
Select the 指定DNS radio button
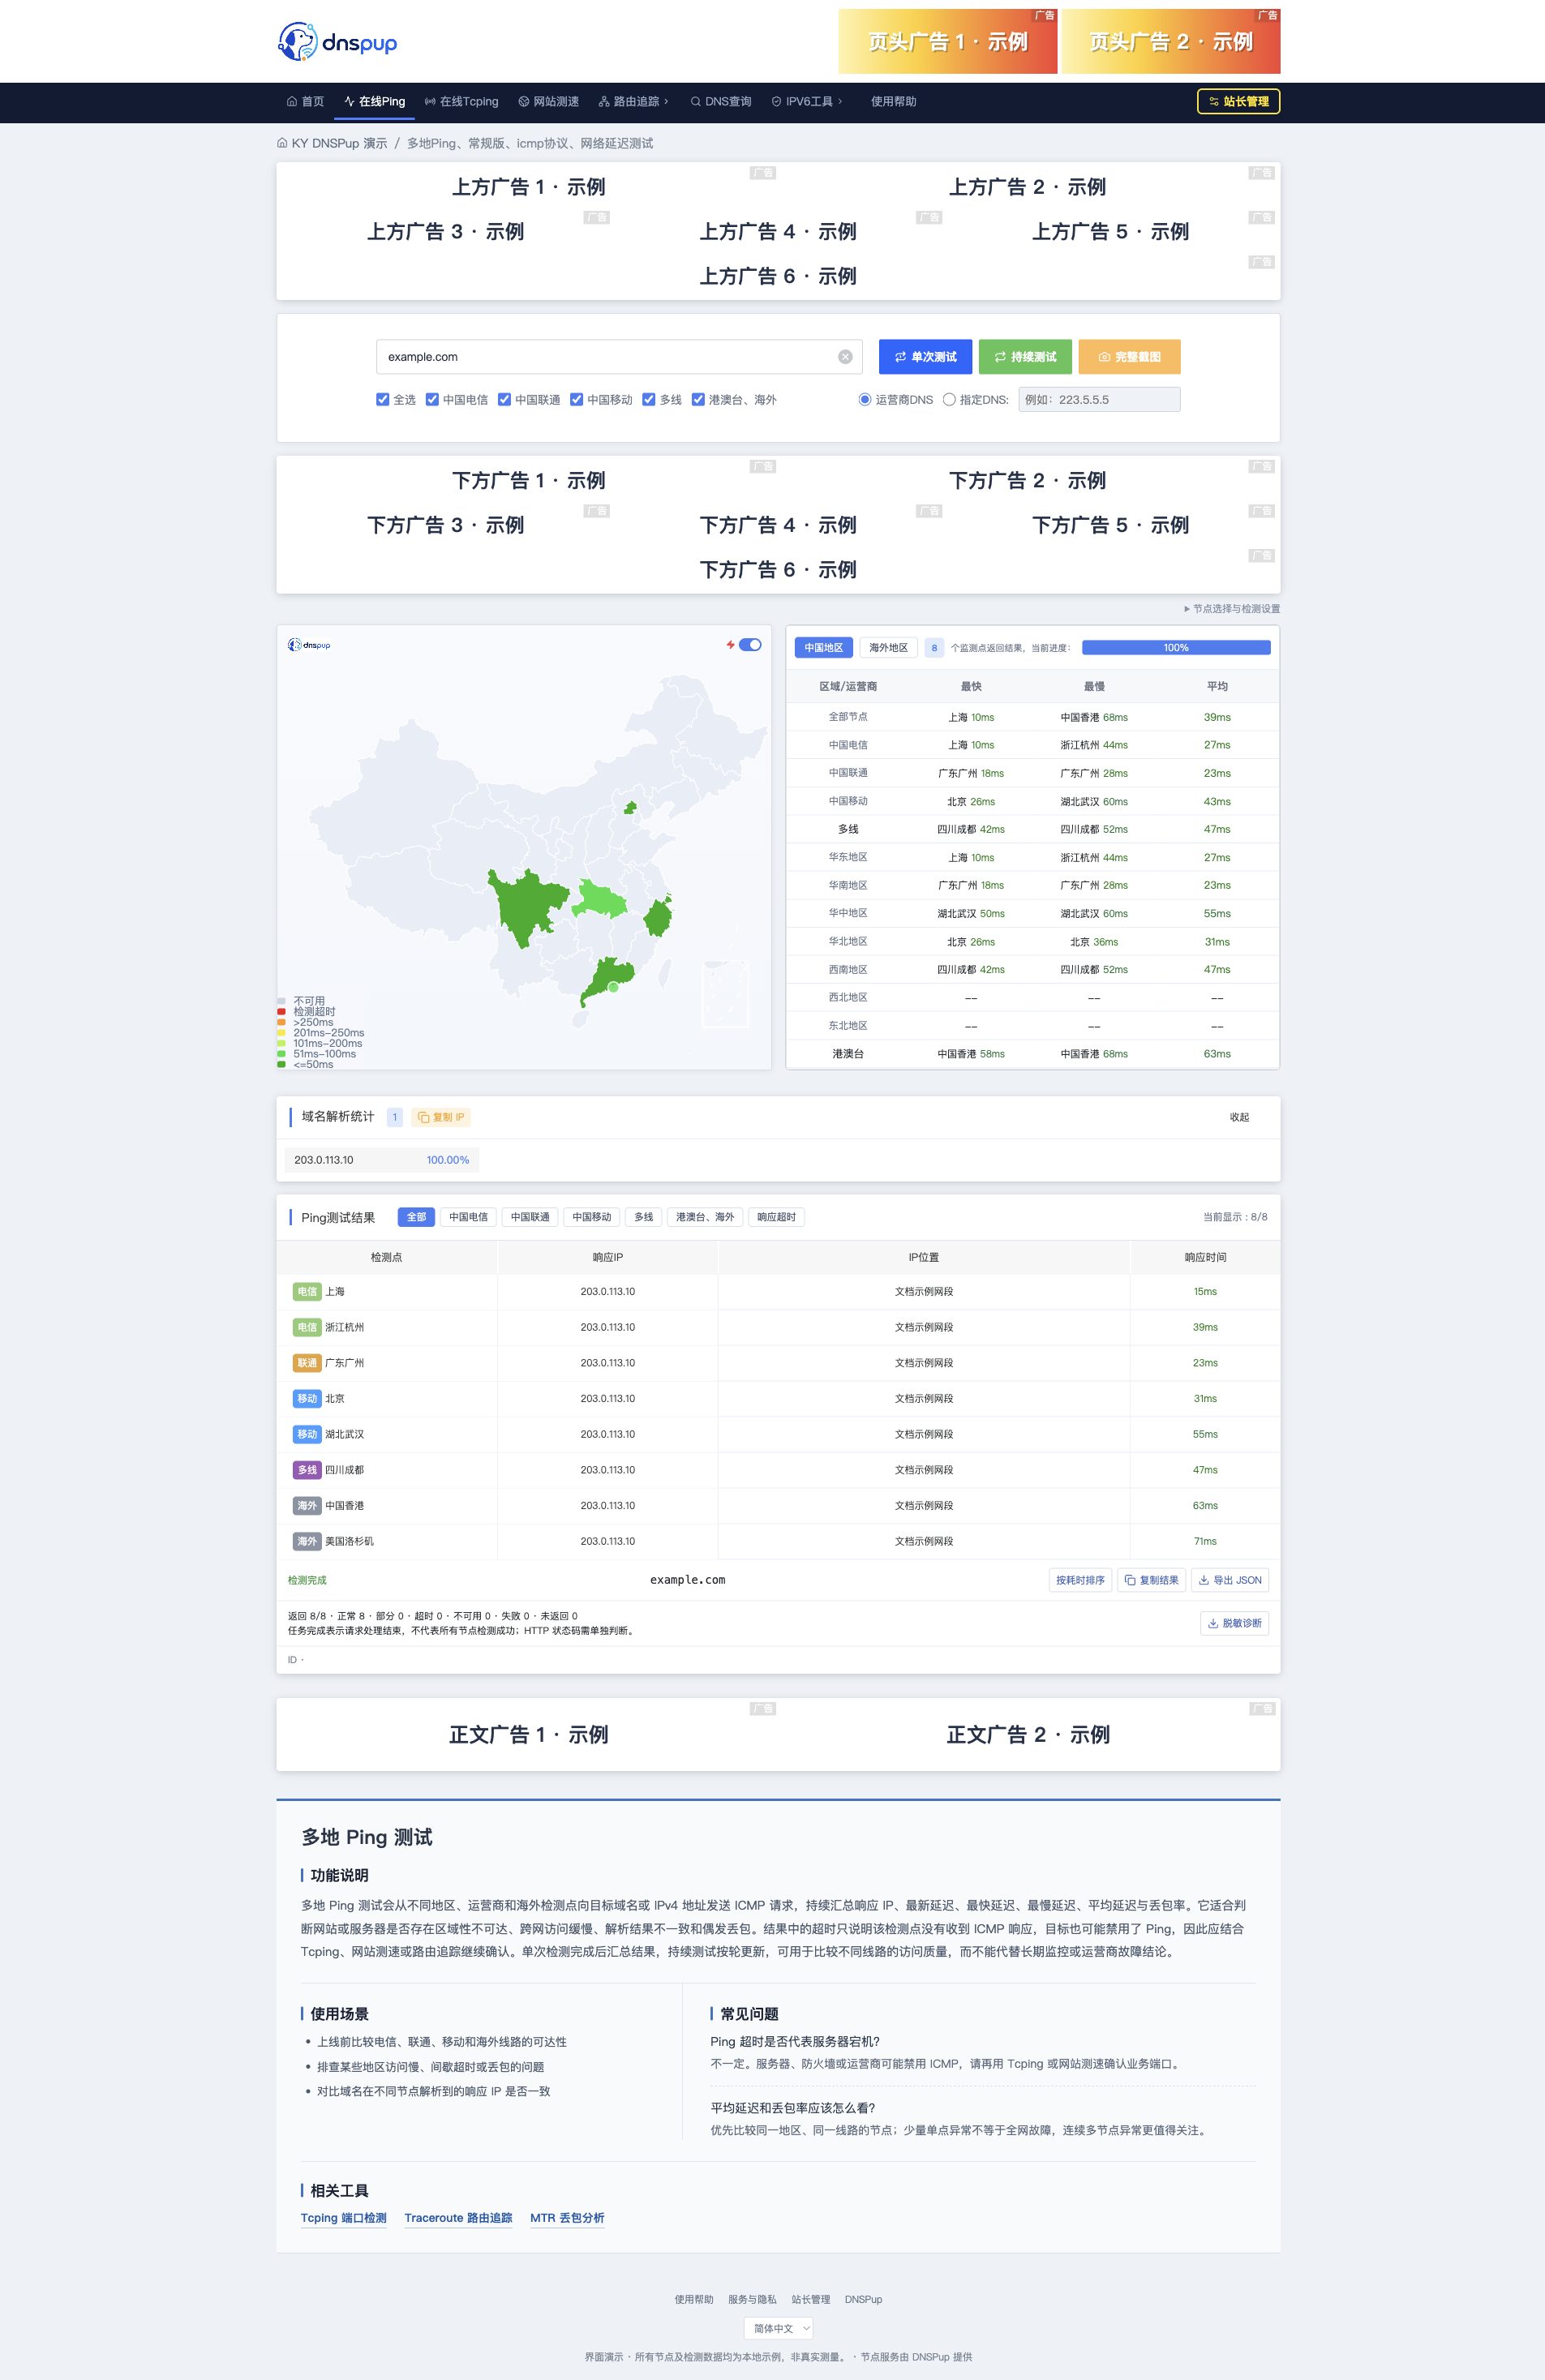point(949,400)
